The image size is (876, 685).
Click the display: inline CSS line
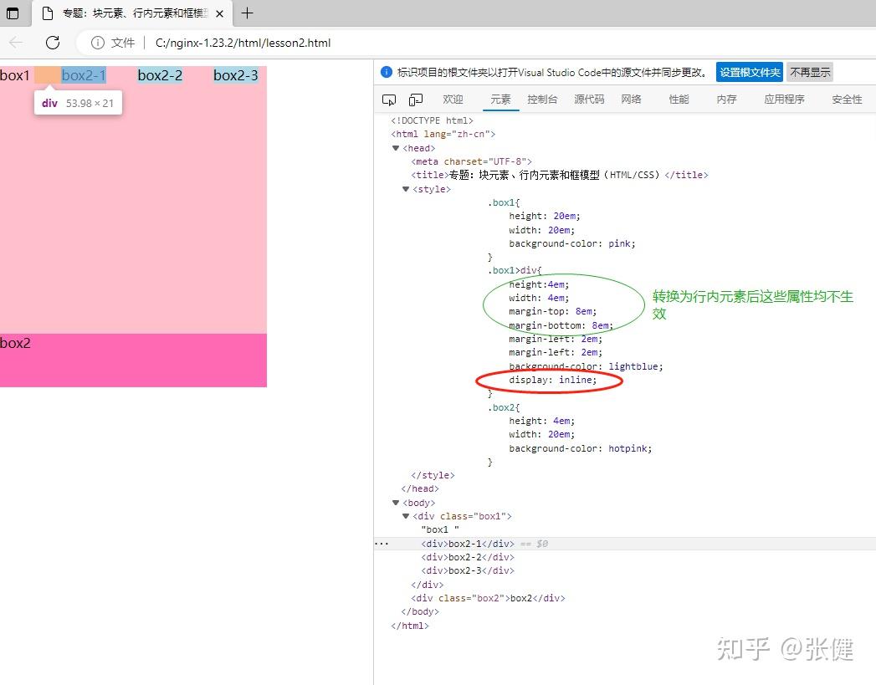coord(552,380)
